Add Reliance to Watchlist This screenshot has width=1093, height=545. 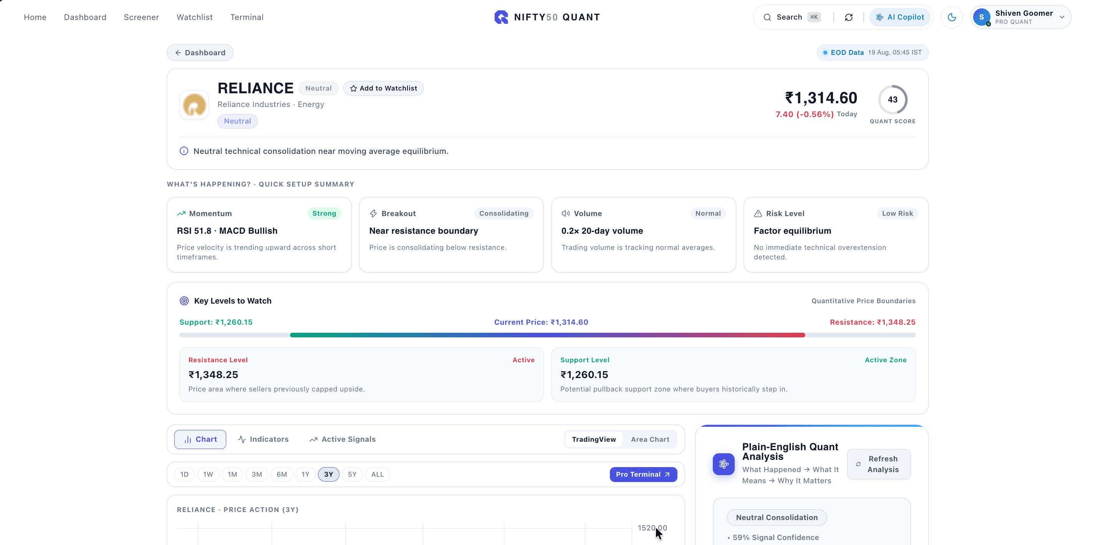[384, 88]
